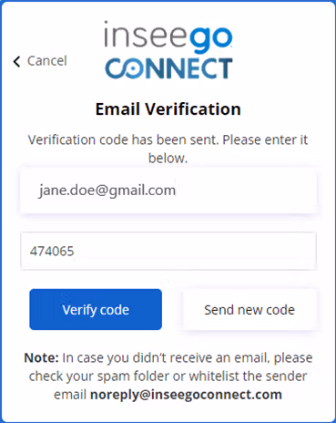Focus the verification code input field
The height and width of the screenshot is (423, 336).
click(x=168, y=251)
